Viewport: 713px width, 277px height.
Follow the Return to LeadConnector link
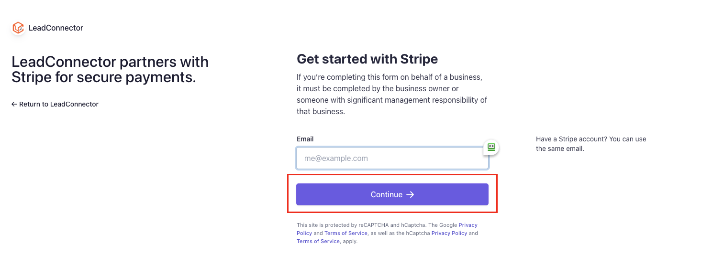point(58,104)
